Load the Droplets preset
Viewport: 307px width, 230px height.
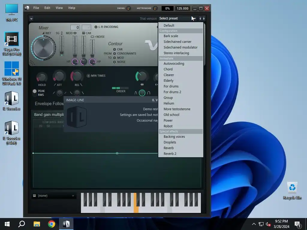coord(180,142)
